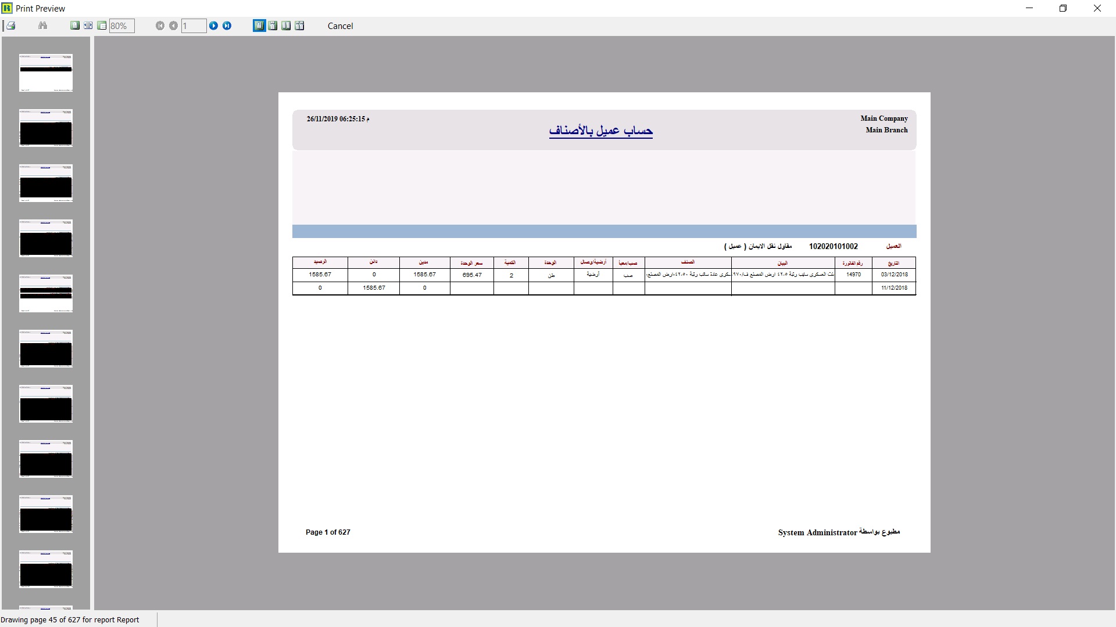Click the Main Company header text
This screenshot has width=1116, height=627.
point(884,118)
